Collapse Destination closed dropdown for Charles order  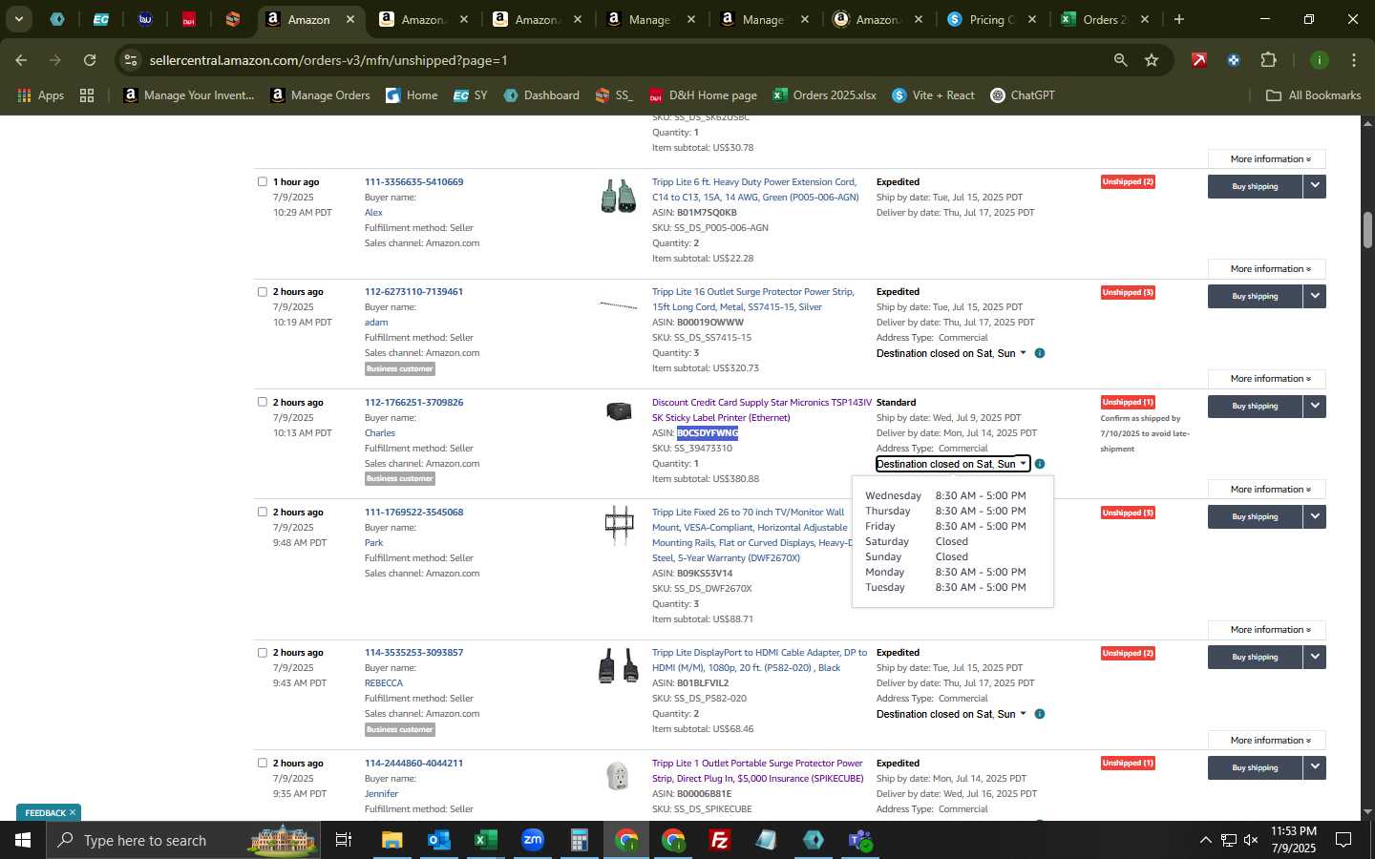[953, 464]
